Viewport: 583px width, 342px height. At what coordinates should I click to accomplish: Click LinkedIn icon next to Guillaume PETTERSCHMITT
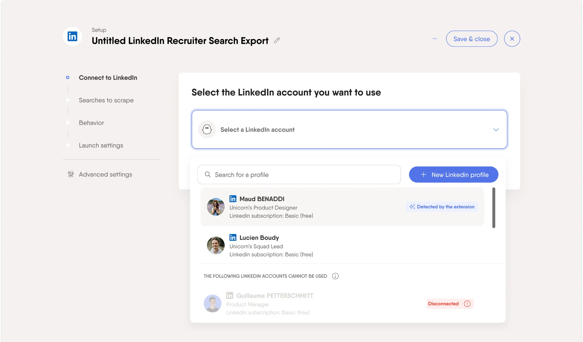coord(230,295)
